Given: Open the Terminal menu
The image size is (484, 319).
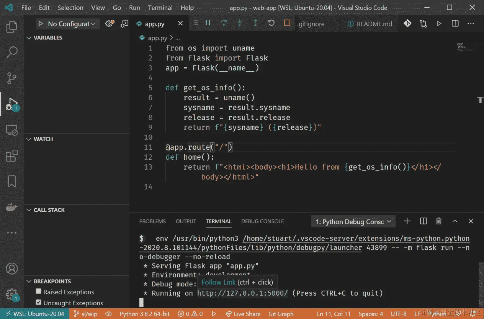Looking at the screenshot, I should tap(160, 8).
